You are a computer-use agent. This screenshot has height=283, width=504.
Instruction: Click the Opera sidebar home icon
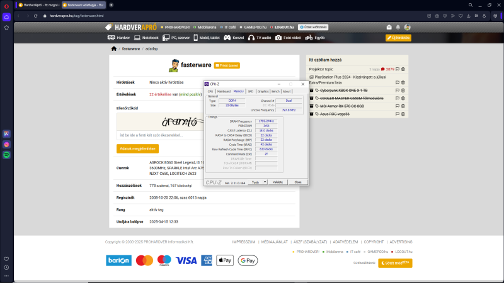(6, 17)
